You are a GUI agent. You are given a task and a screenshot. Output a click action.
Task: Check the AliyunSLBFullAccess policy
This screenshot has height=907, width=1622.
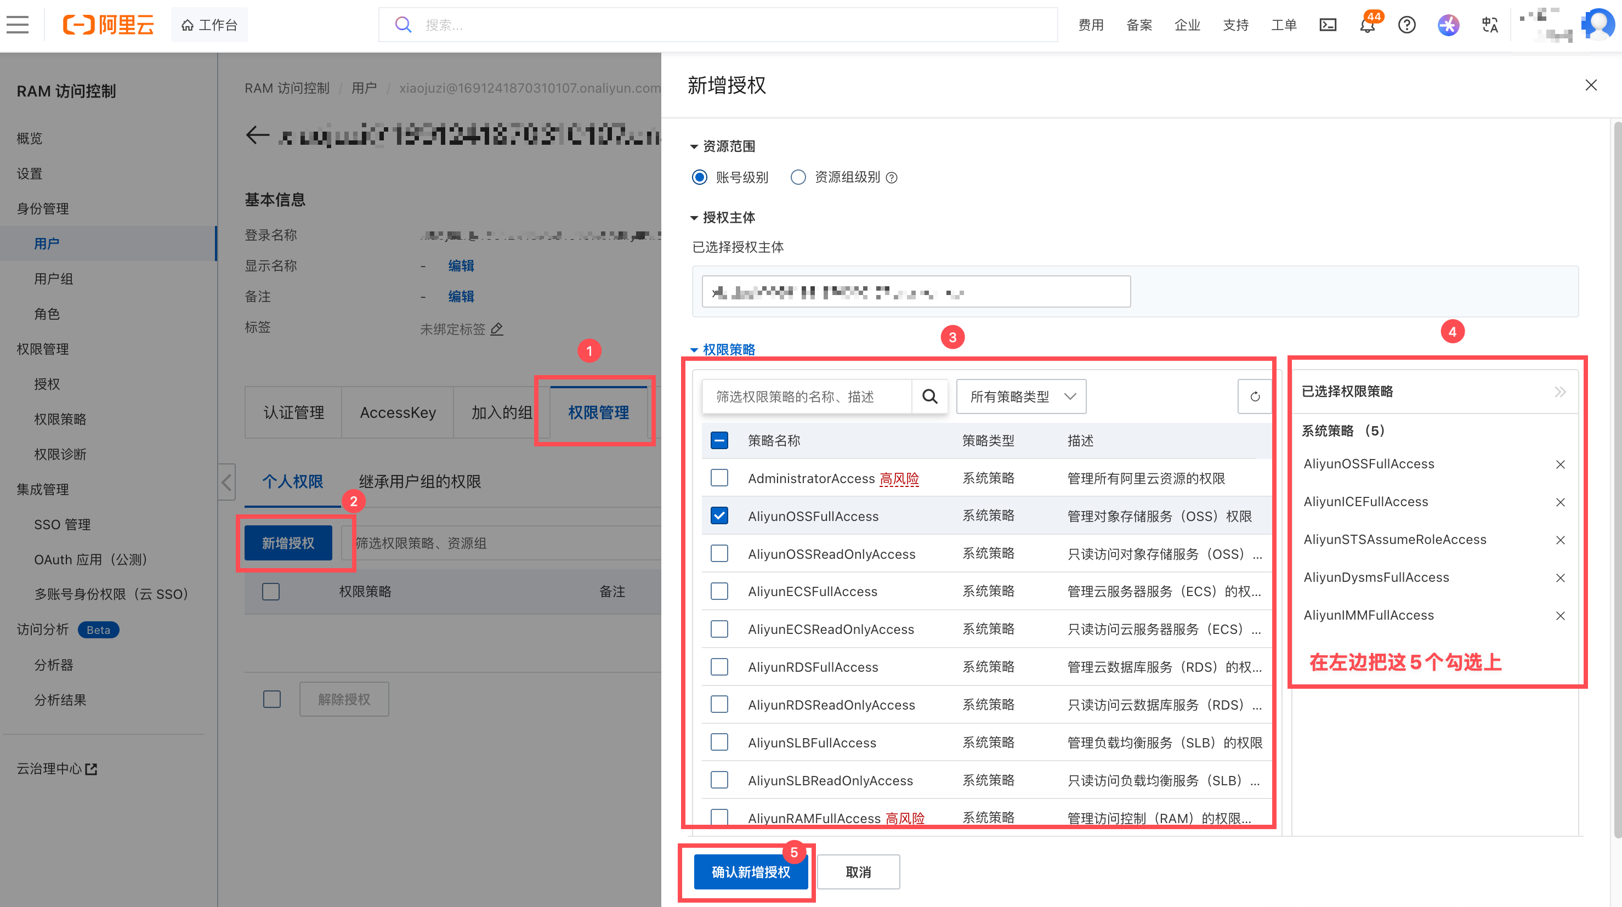click(719, 742)
